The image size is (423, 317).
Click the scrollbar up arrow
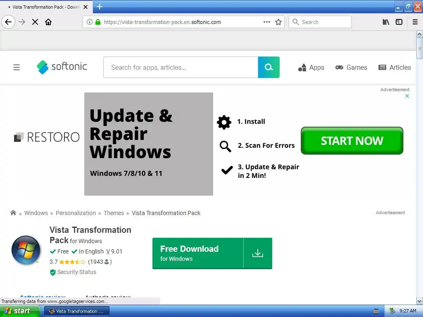(x=419, y=34)
